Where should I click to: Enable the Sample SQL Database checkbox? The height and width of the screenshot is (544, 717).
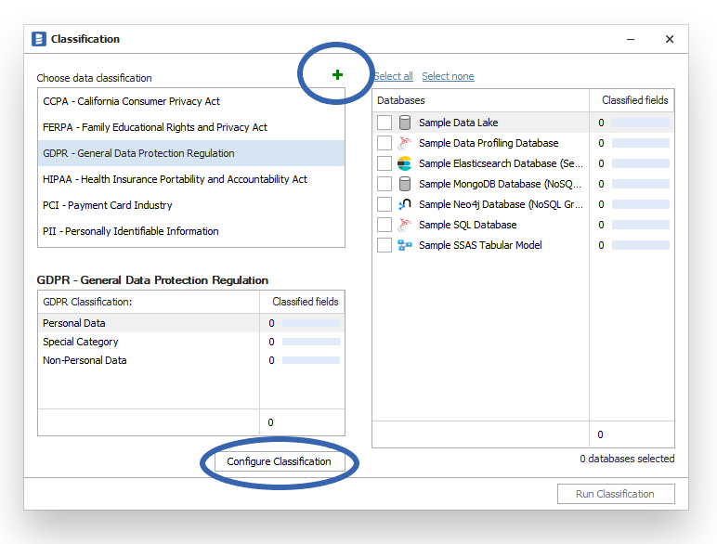(x=385, y=225)
